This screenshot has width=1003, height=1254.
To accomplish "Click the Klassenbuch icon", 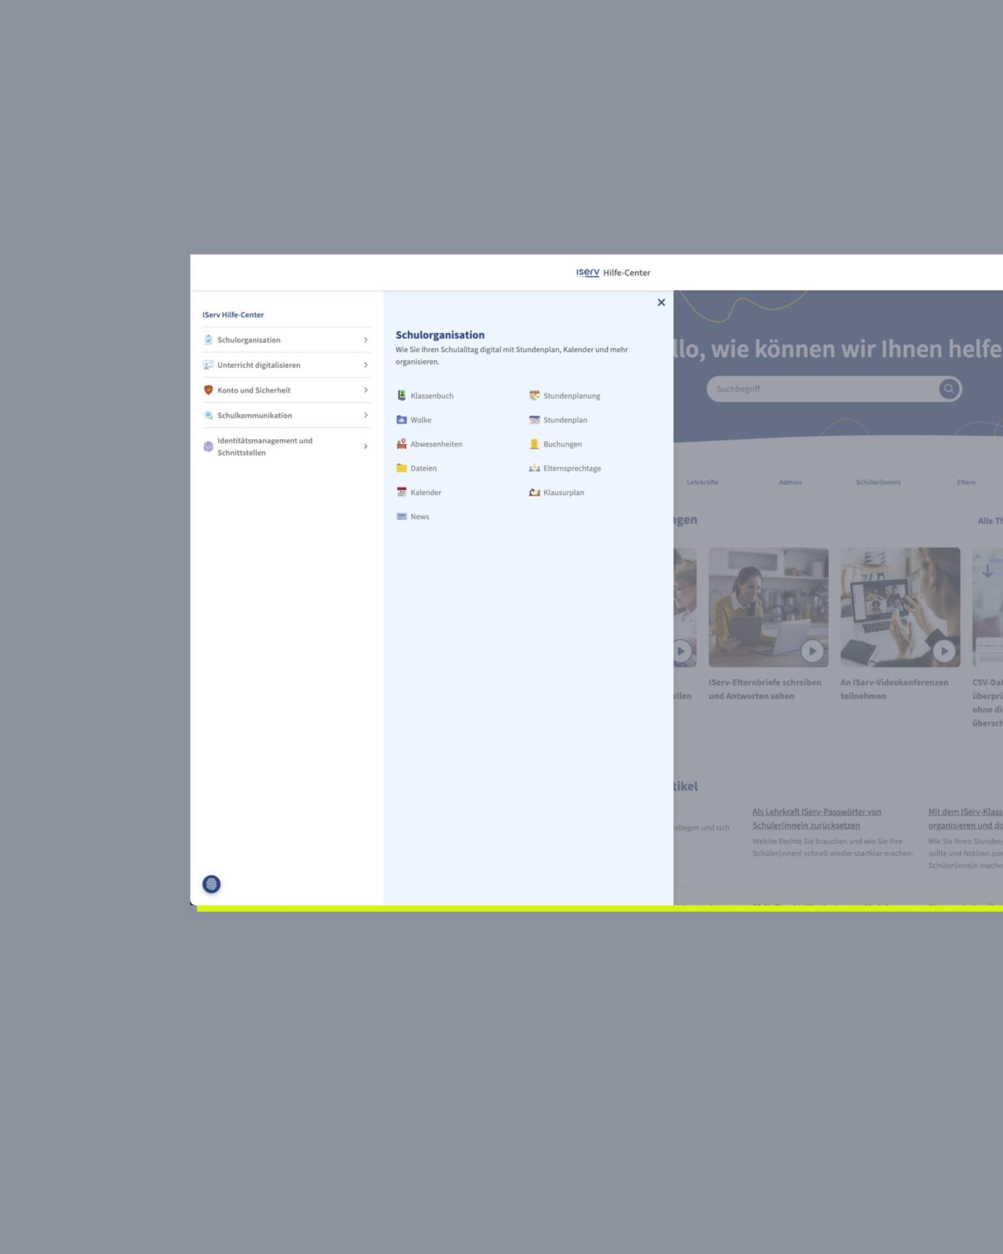I will pyautogui.click(x=402, y=395).
